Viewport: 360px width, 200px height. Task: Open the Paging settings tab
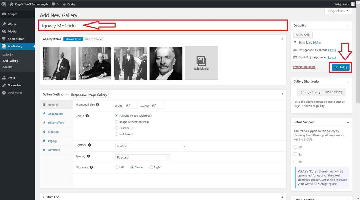click(x=52, y=141)
